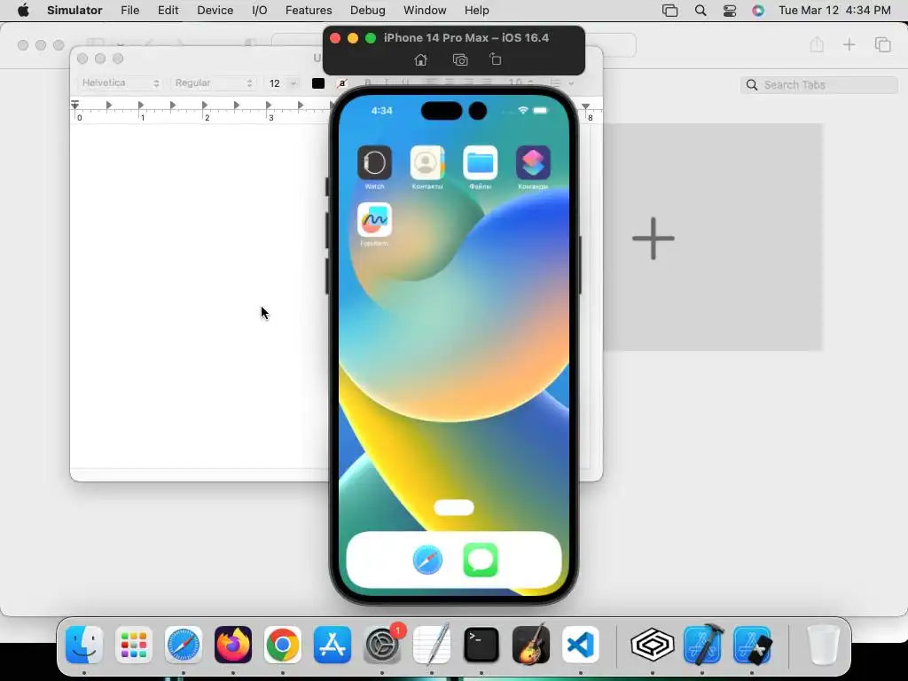
Task: Open the Simulator app icon in the Dock
Action: click(752, 645)
